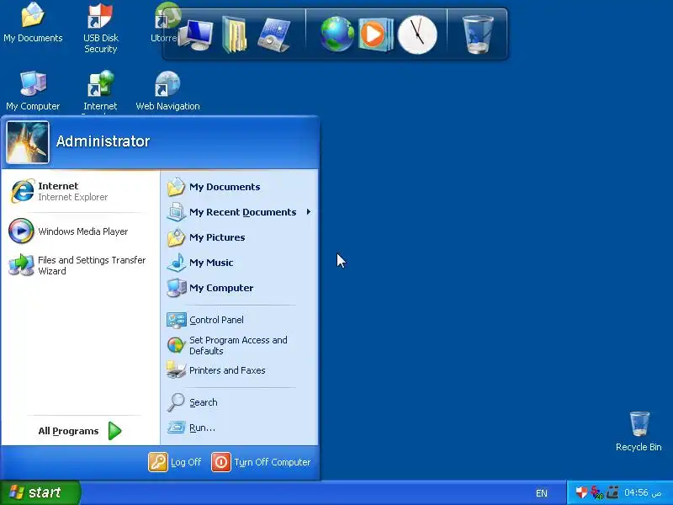The width and height of the screenshot is (673, 505).
Task: Click the red shield tray icon
Action: coord(581,492)
